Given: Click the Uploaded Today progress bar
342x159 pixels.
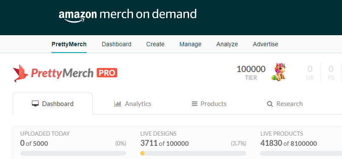Looking at the screenshot, I should pos(73,153).
